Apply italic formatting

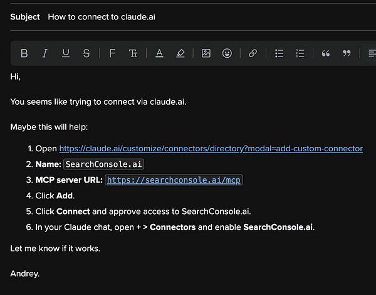click(x=45, y=53)
